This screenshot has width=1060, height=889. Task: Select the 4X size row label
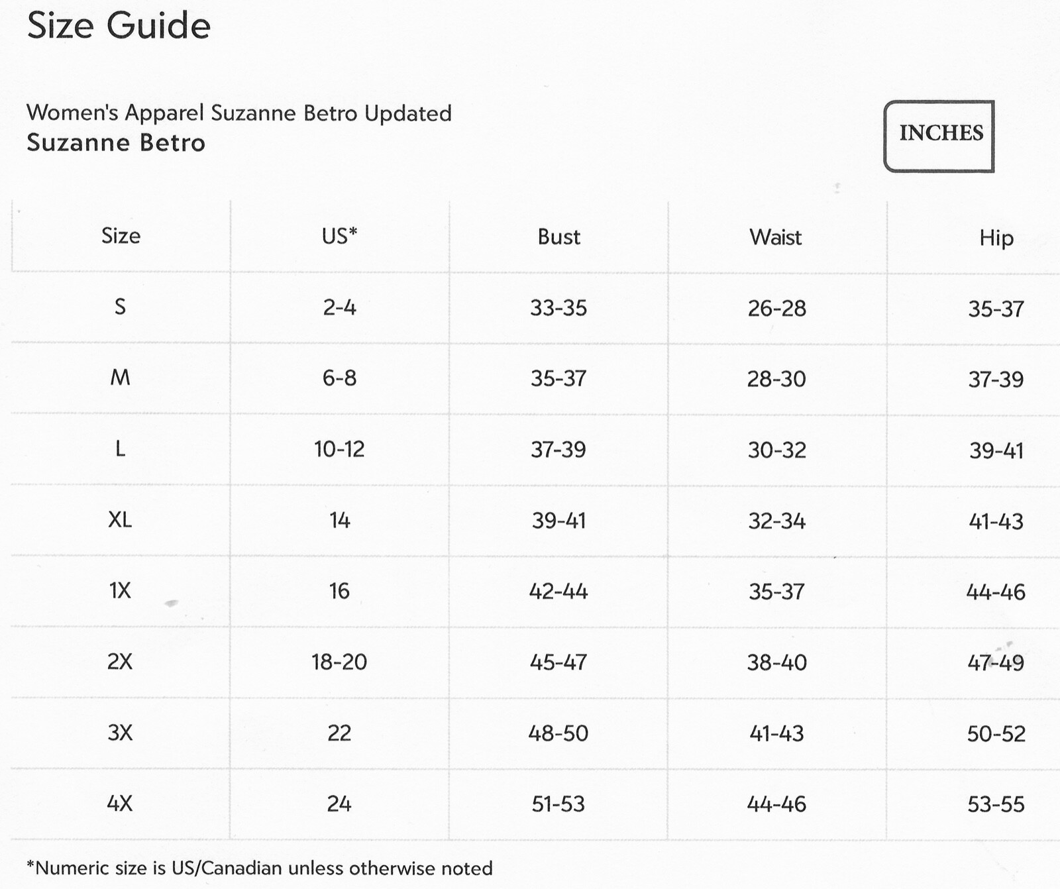(120, 804)
